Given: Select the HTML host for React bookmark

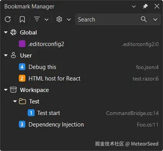Looking at the screenshot, I should [x=55, y=79].
